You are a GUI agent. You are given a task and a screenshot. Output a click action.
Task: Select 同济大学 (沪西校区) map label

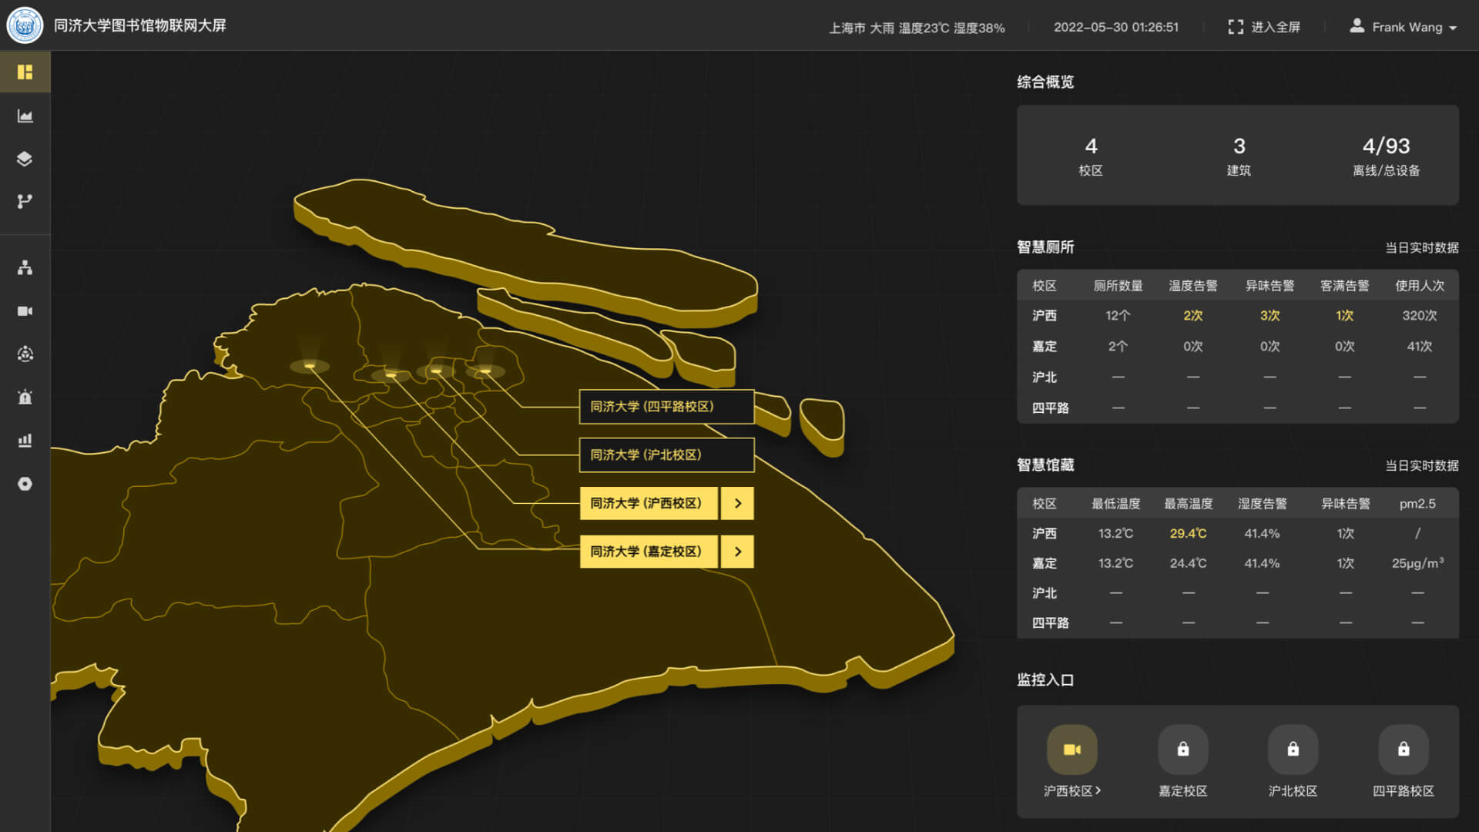point(649,503)
